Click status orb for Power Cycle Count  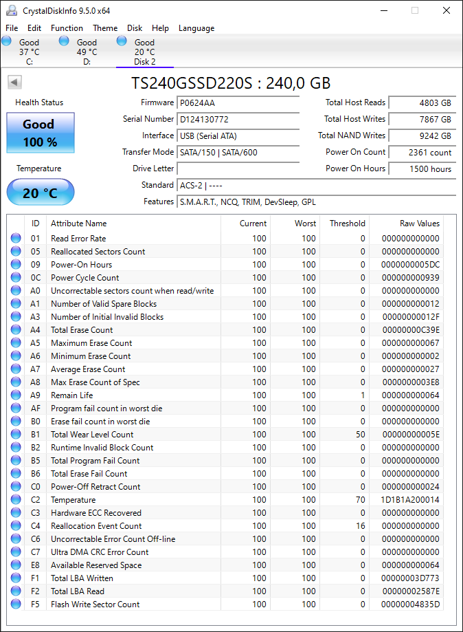16,277
